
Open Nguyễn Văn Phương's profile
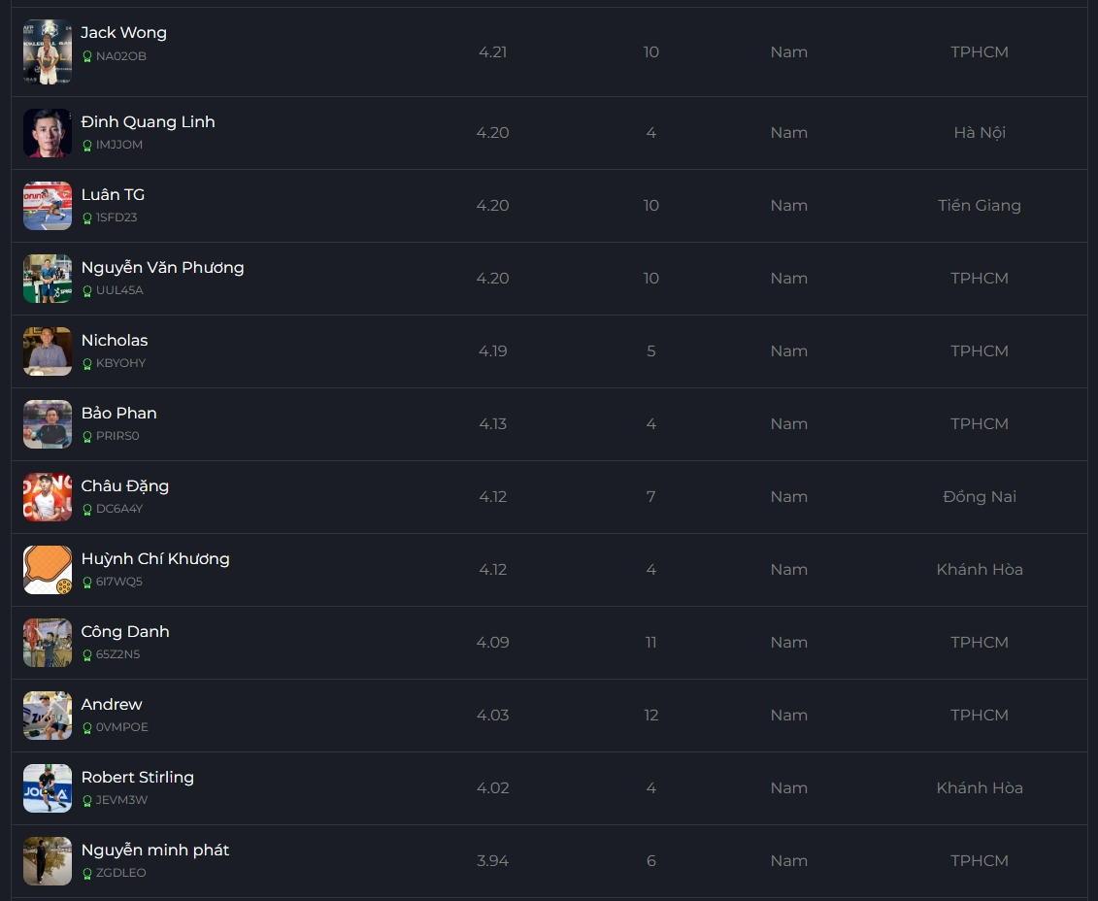pyautogui.click(x=162, y=267)
